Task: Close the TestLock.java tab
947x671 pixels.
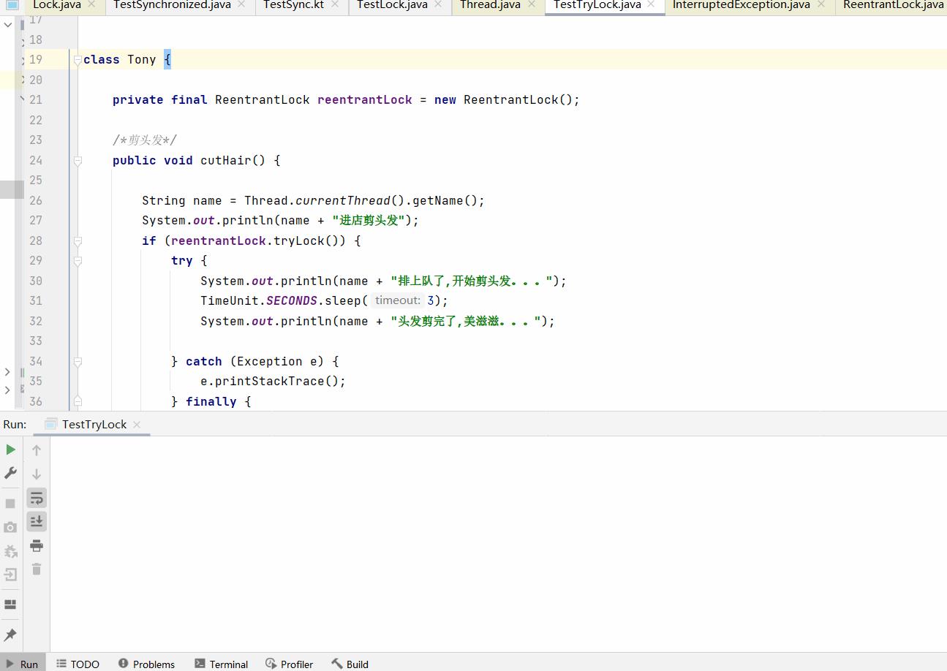Action: [438, 4]
